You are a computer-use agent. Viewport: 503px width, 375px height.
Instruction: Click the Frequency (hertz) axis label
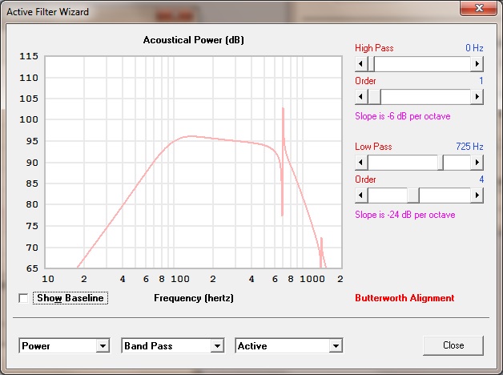click(194, 298)
